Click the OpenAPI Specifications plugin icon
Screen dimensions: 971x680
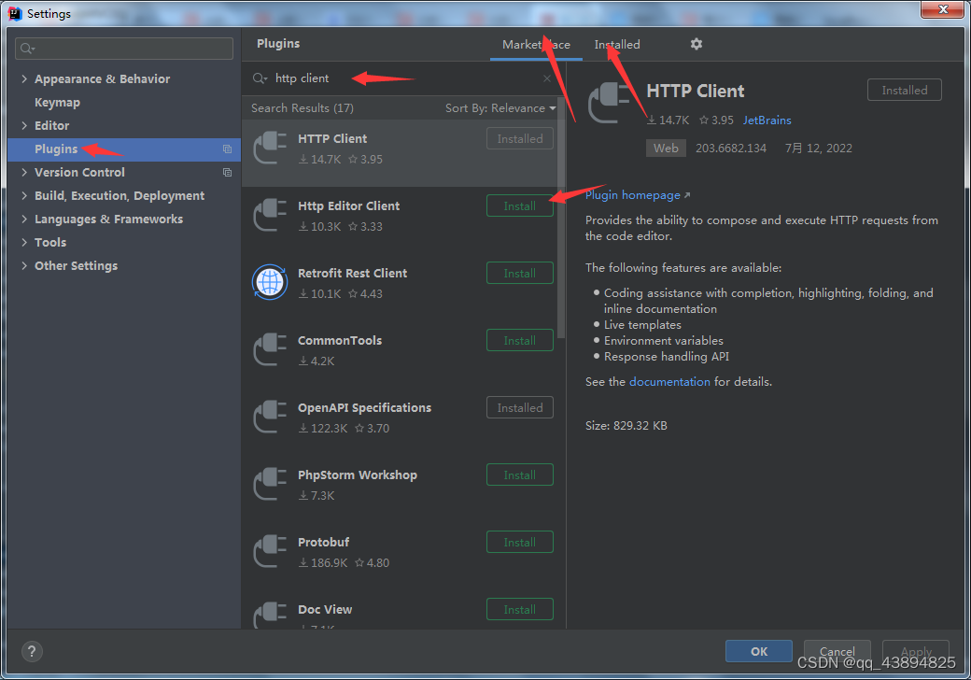(271, 417)
